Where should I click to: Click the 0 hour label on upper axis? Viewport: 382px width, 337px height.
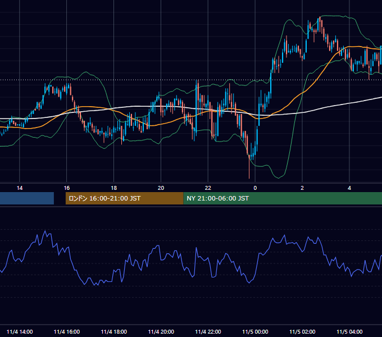click(255, 188)
